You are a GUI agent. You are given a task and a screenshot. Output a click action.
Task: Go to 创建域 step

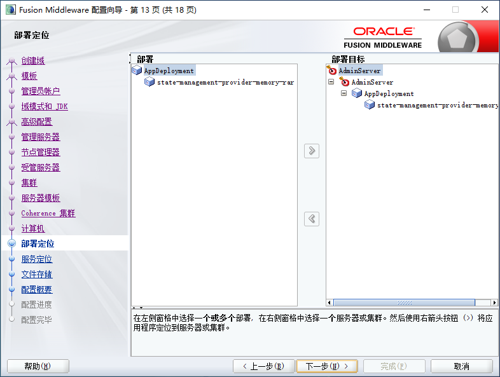point(33,60)
